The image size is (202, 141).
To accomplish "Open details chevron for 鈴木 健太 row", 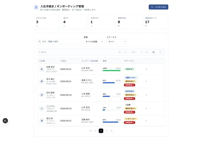I will tap(146, 81).
